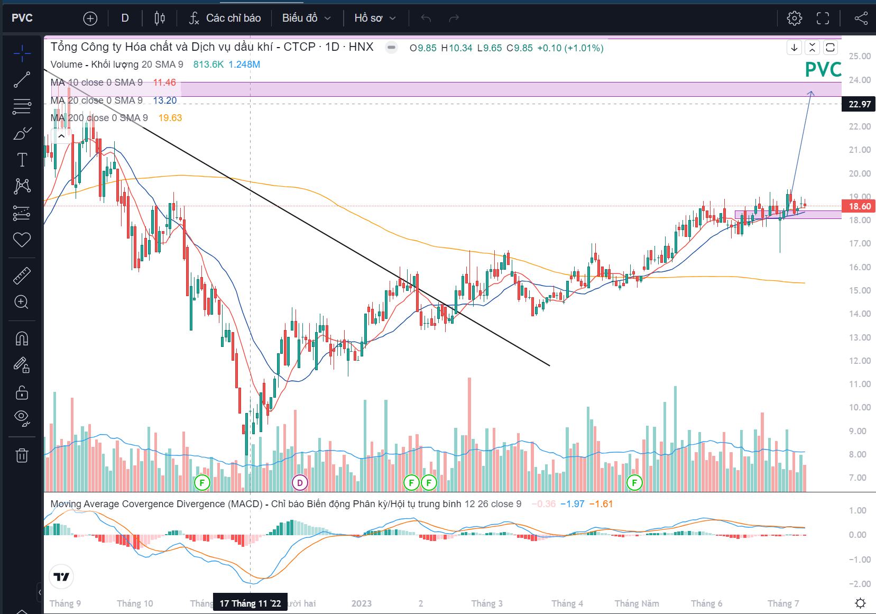The height and width of the screenshot is (614, 876).
Task: Click the Tháng Năm time axis label
Action: pyautogui.click(x=637, y=603)
